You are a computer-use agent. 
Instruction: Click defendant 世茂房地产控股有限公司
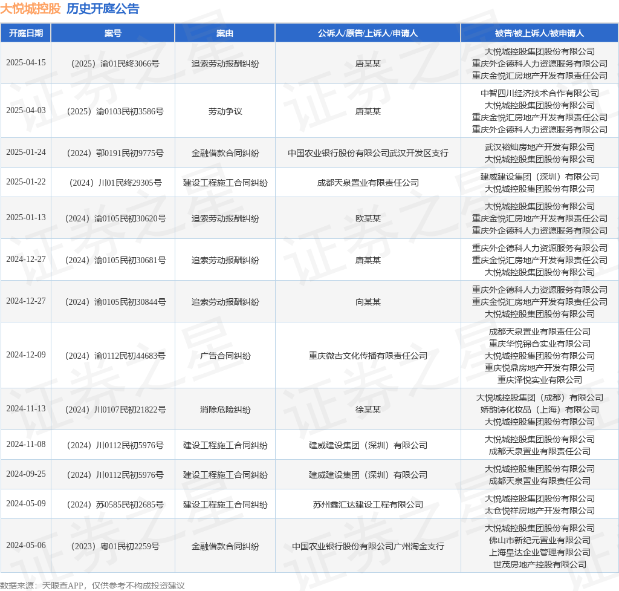(540, 564)
